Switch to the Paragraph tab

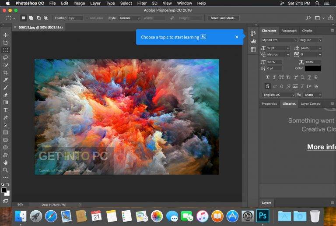tap(289, 31)
